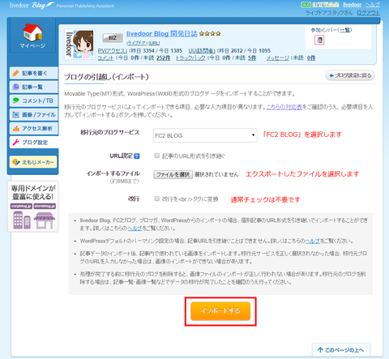Click ブログ設定に戻る button

[x=350, y=75]
